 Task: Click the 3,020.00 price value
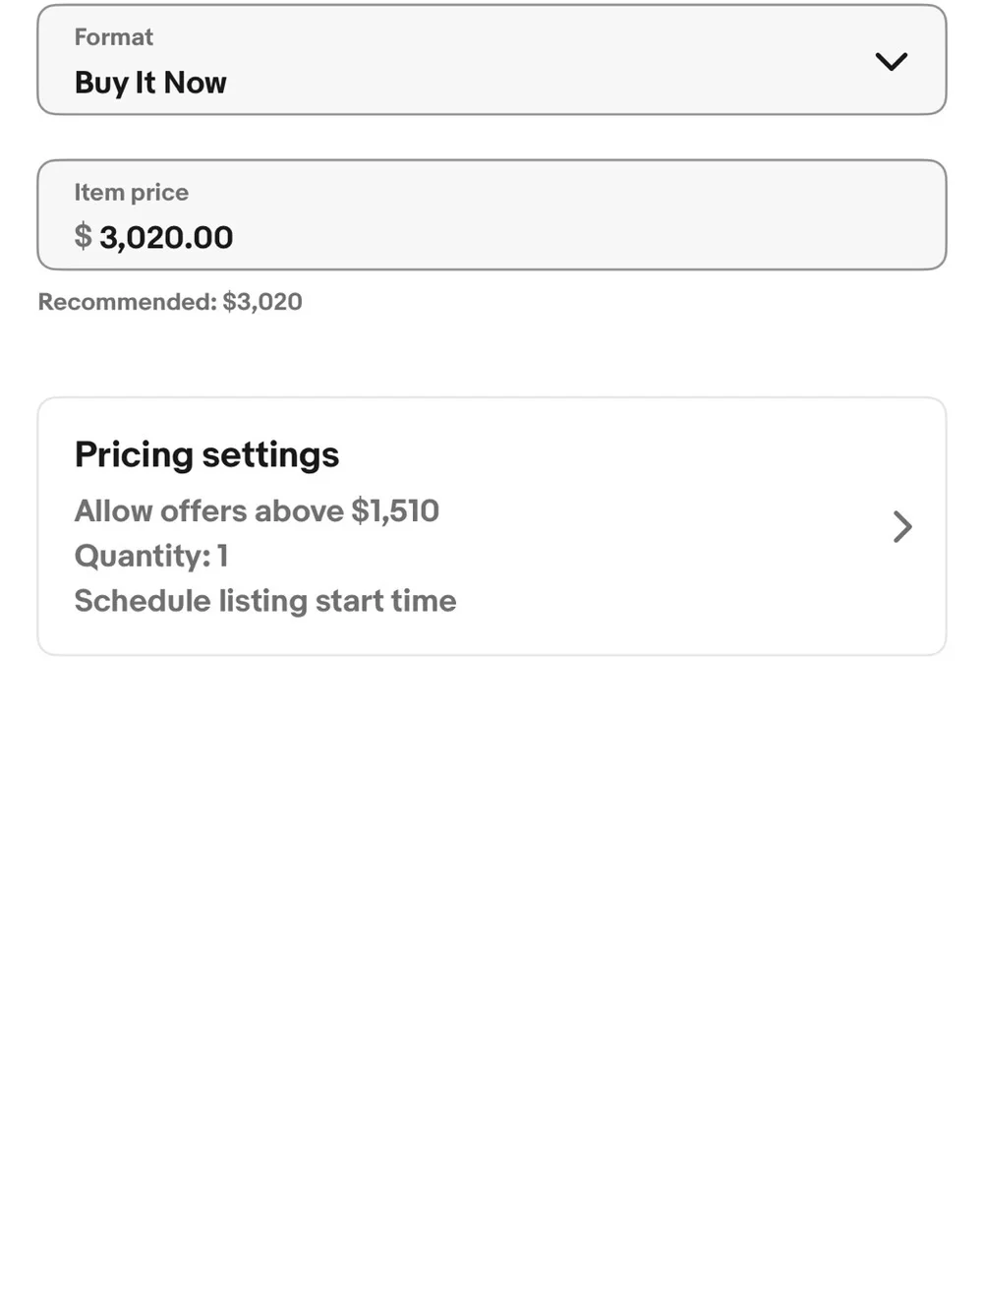(166, 237)
